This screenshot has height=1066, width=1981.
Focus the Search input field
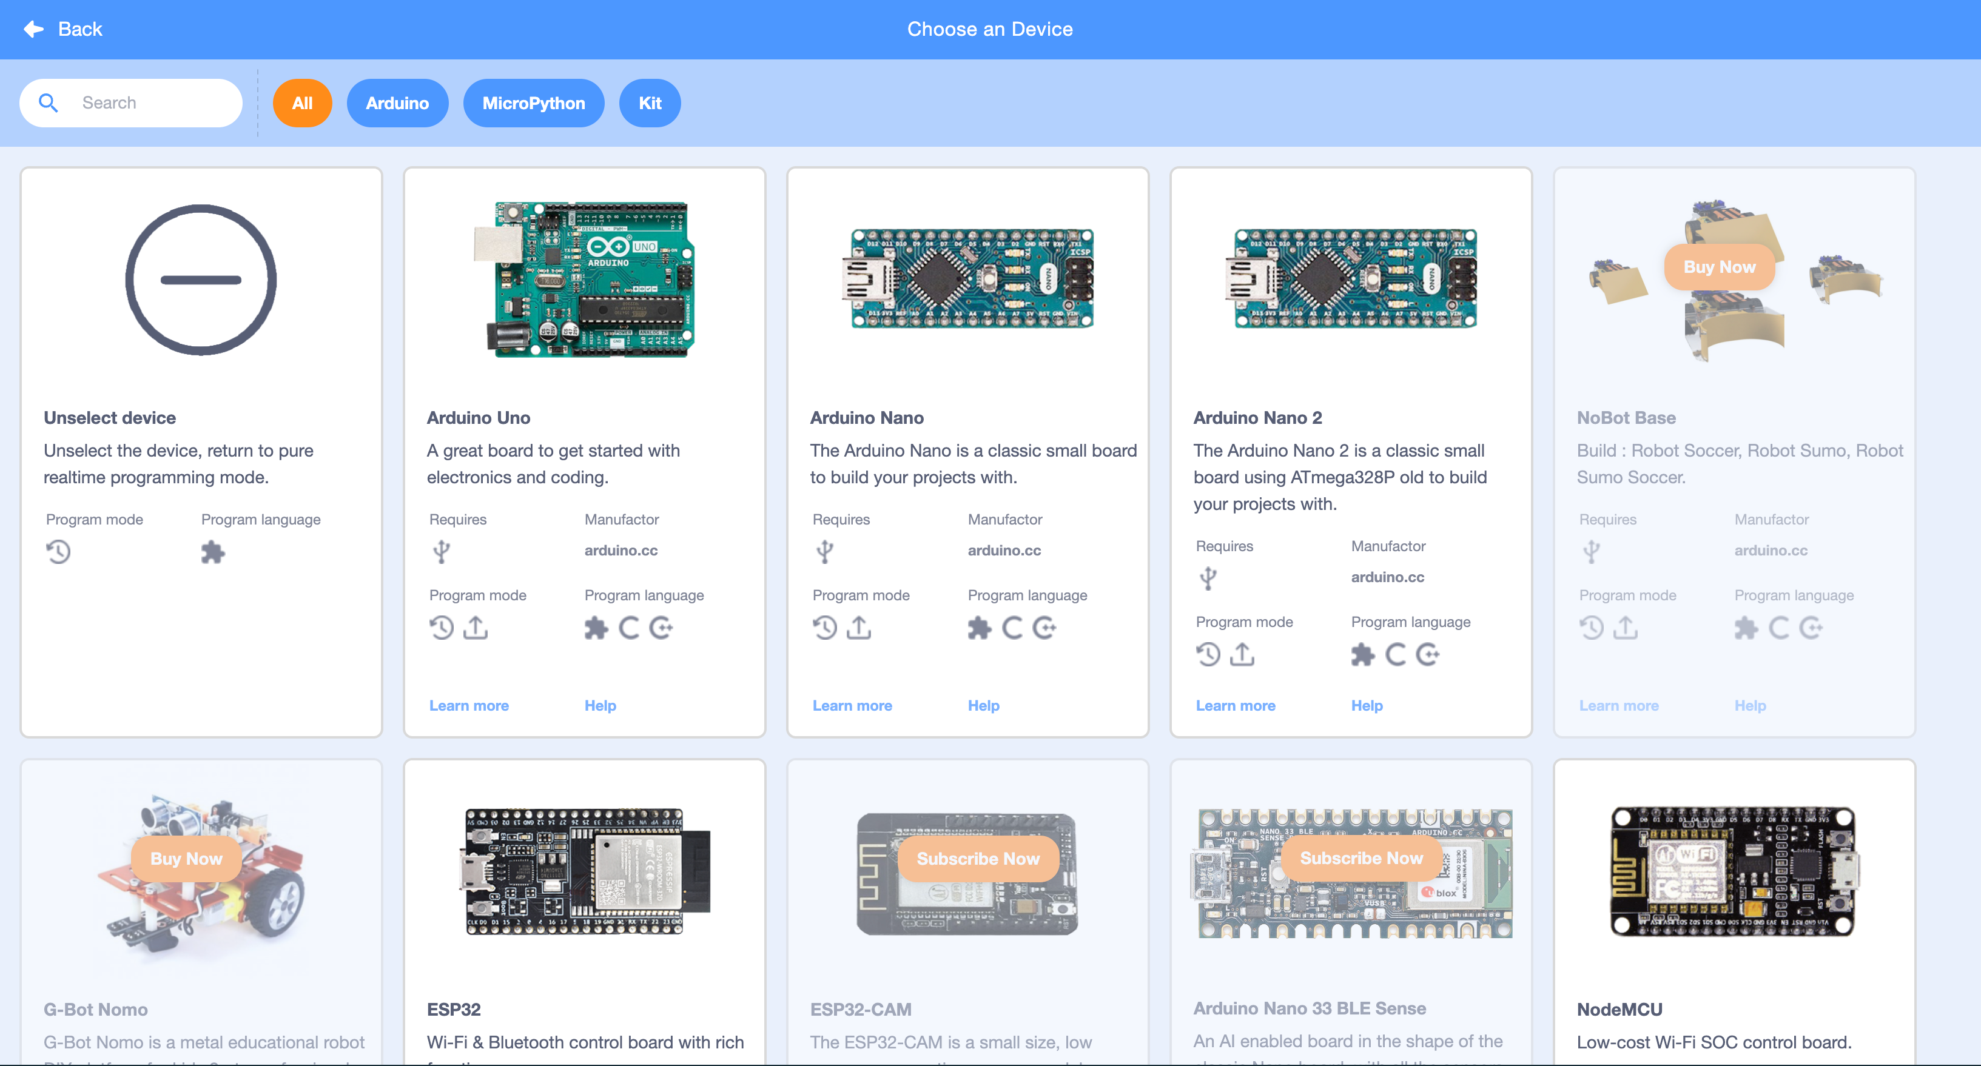131,103
